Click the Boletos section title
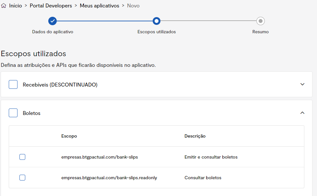The width and height of the screenshot is (317, 196). coord(31,113)
